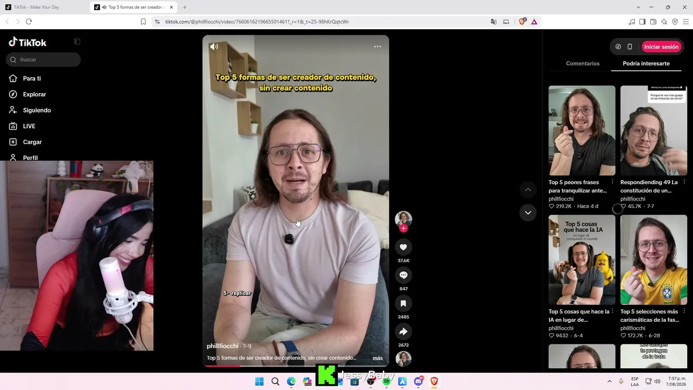Switch to the Podría interesarte tab
Image resolution: width=693 pixels, height=390 pixels.
click(x=646, y=63)
